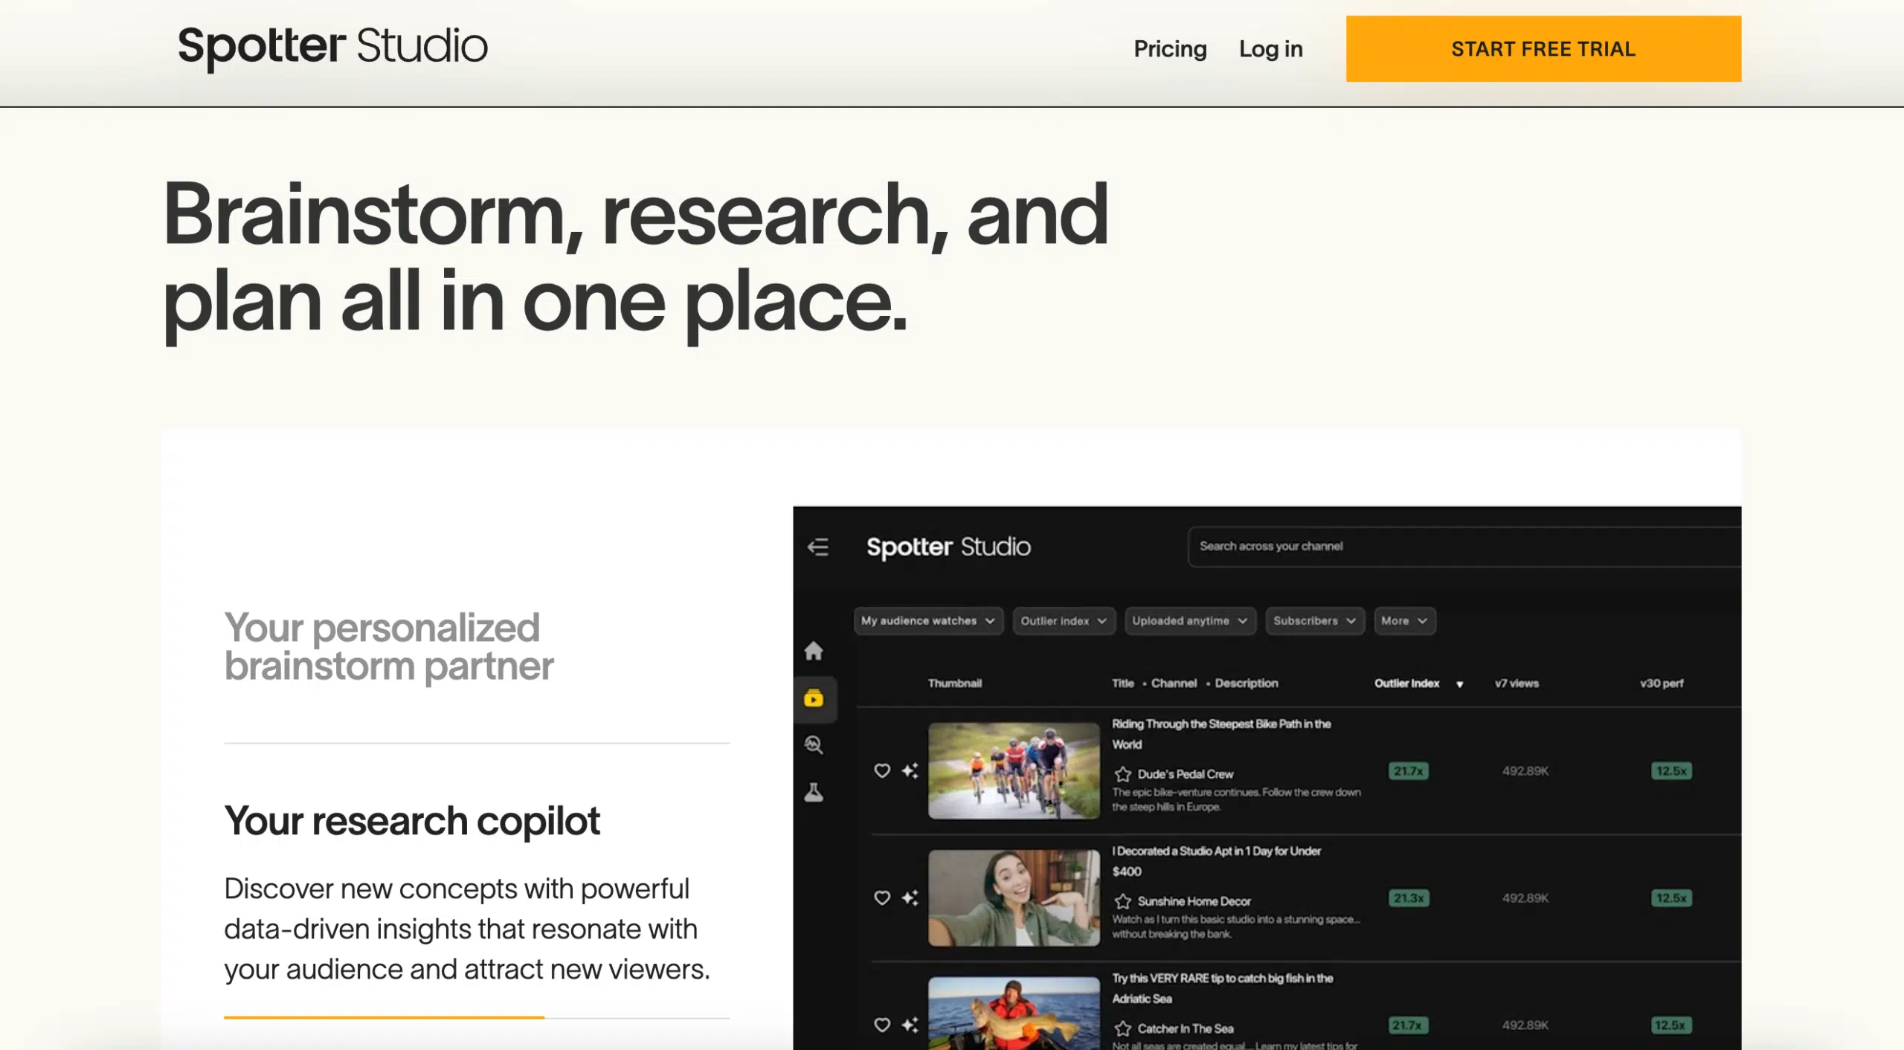Click the Description column label
This screenshot has height=1050, width=1904.
1247,683
